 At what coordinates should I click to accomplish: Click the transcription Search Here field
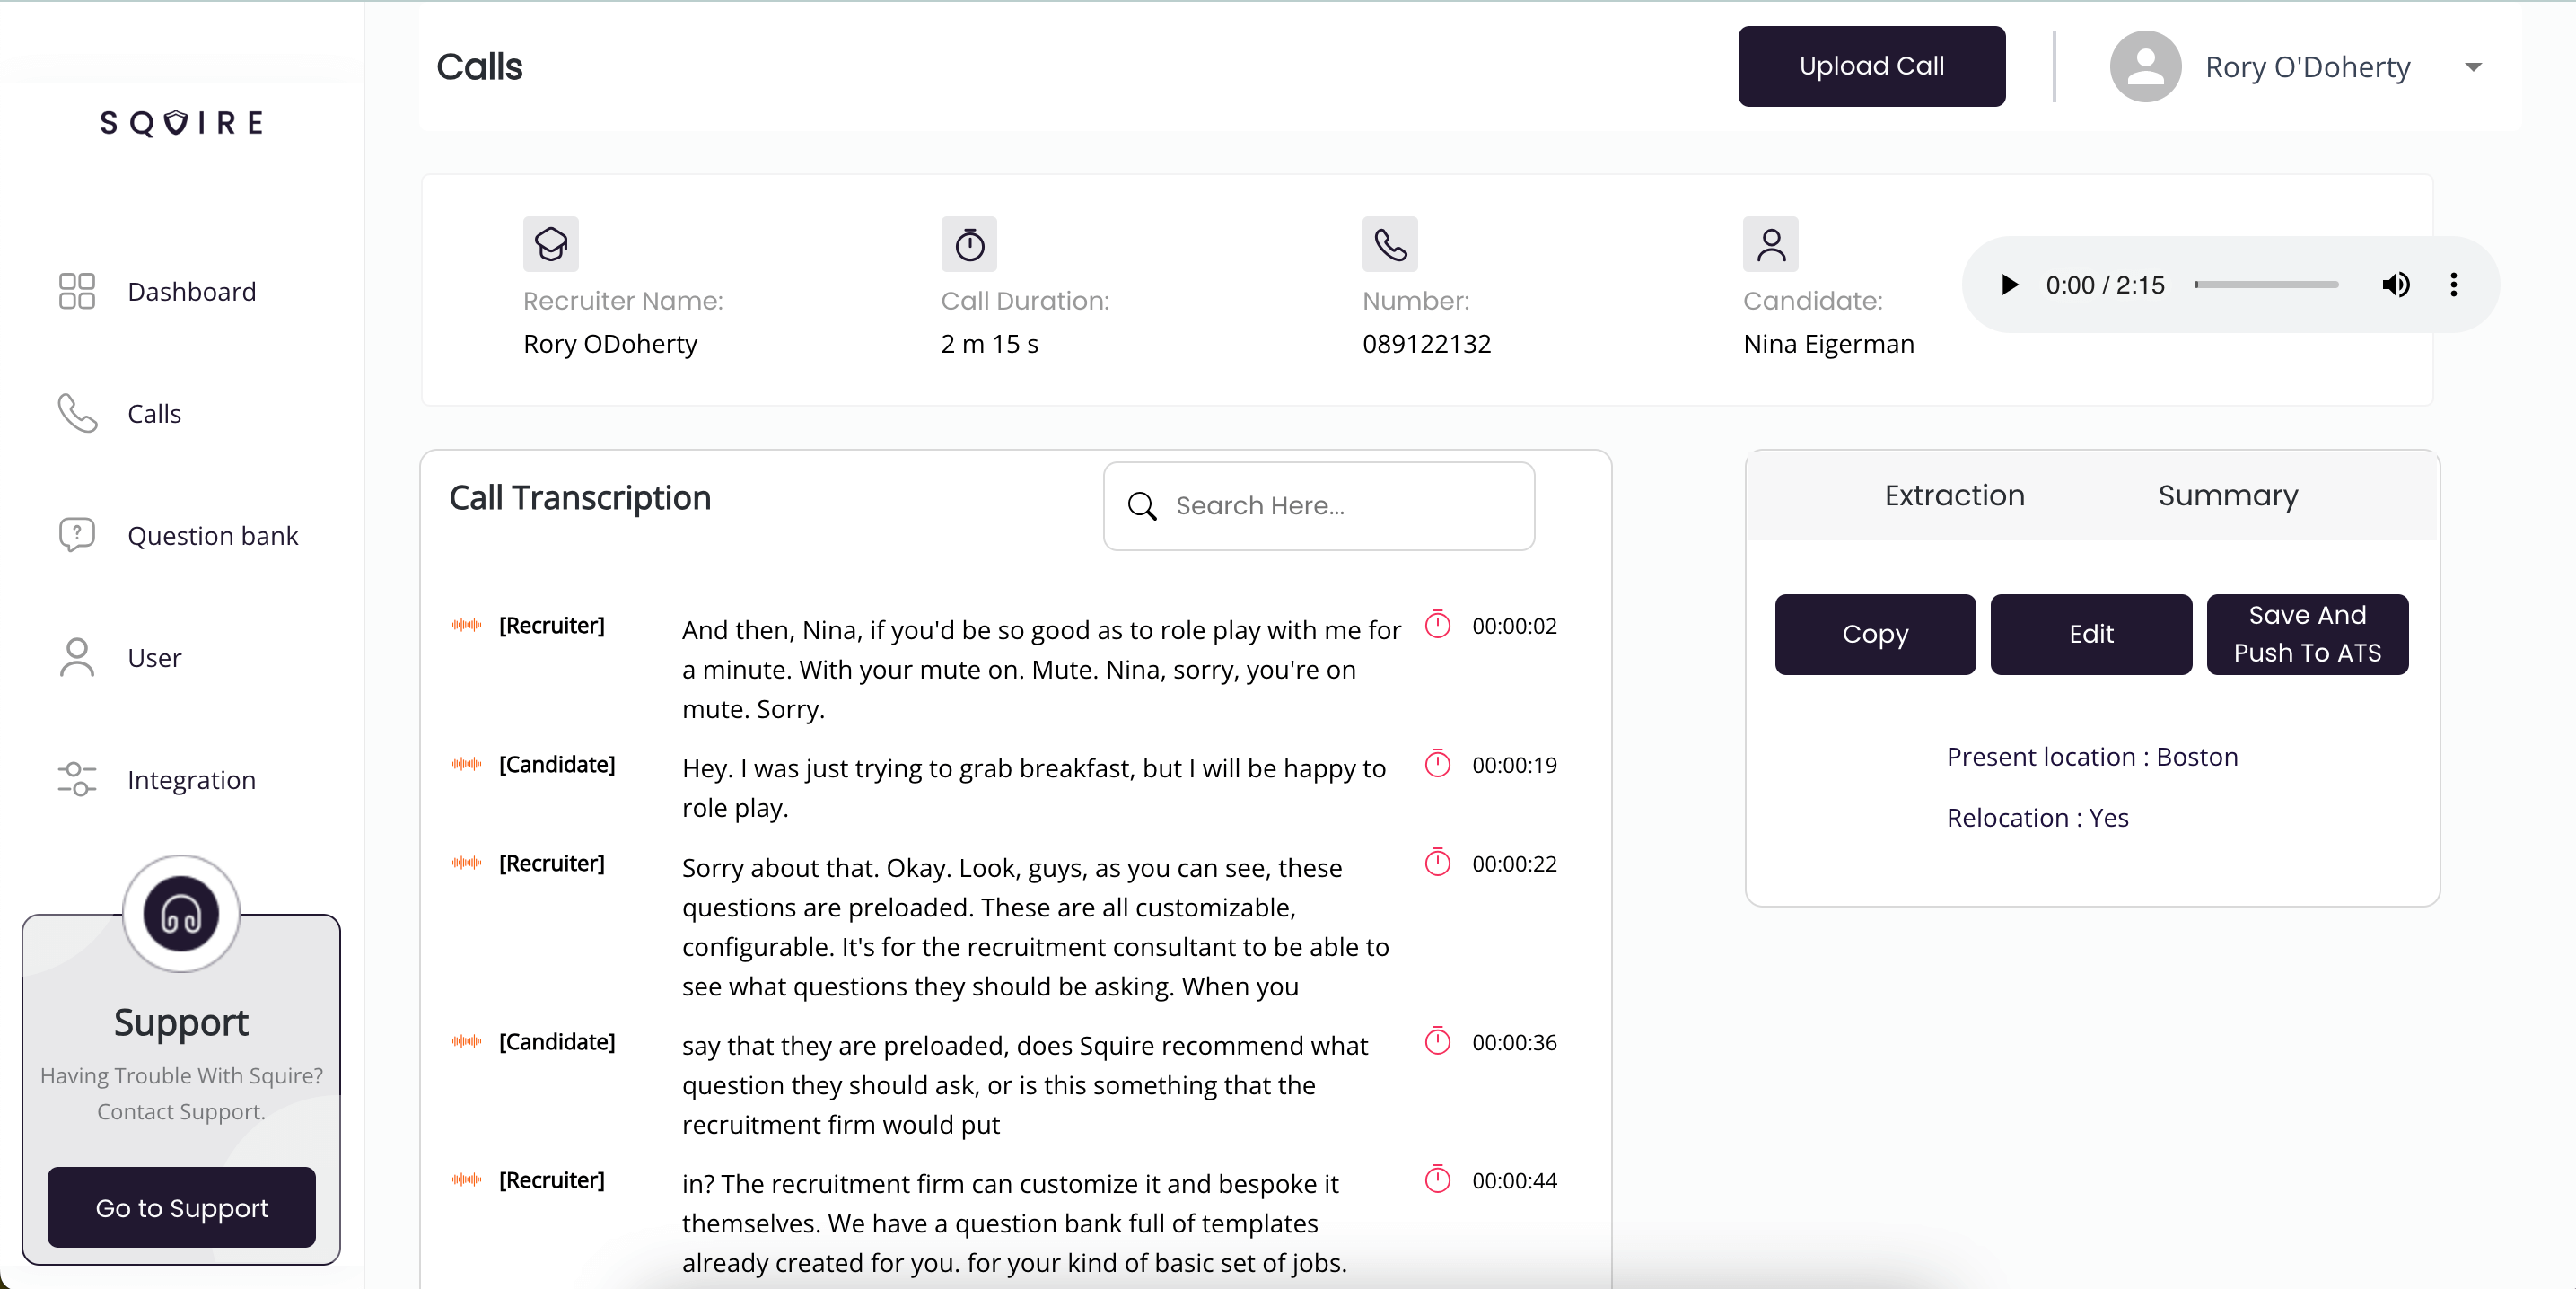(x=1340, y=506)
